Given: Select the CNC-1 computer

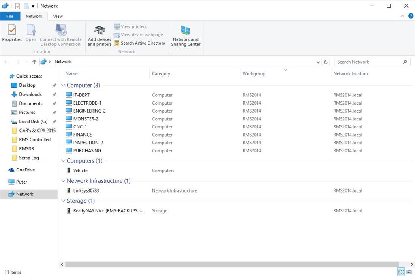Looking at the screenshot, I should 80,127.
